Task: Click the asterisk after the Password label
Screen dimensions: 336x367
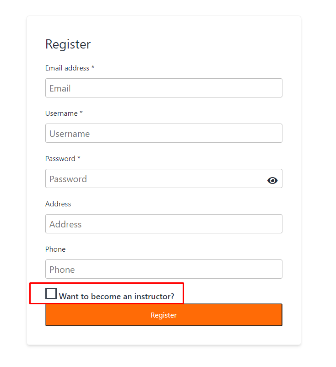Action: (x=79, y=158)
